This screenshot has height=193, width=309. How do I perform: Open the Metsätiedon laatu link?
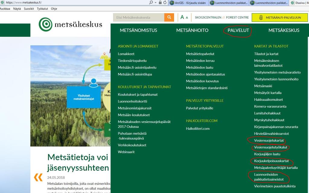click(x=200, y=67)
